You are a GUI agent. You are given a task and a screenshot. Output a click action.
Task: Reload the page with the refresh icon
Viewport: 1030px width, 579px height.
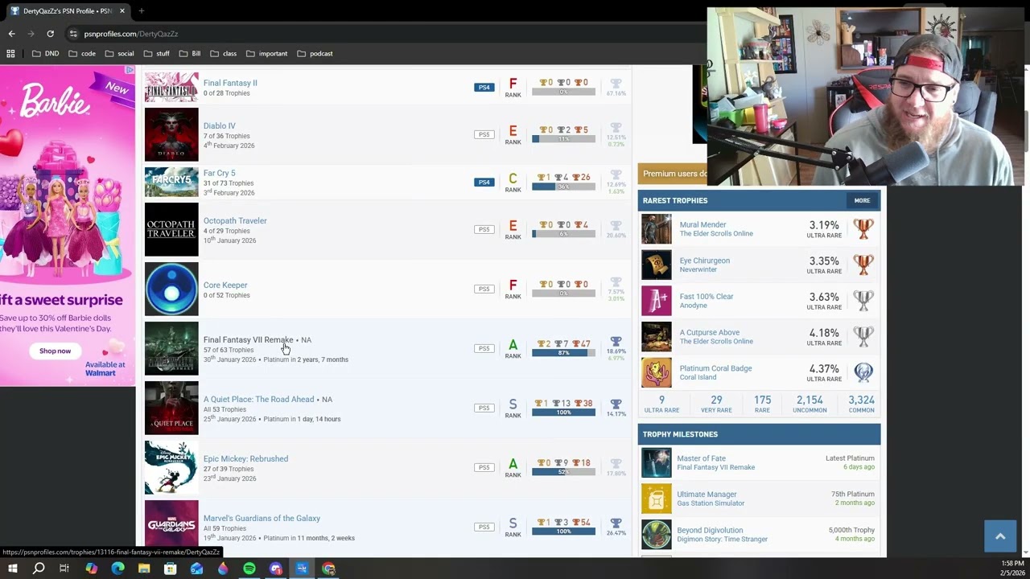(x=50, y=34)
